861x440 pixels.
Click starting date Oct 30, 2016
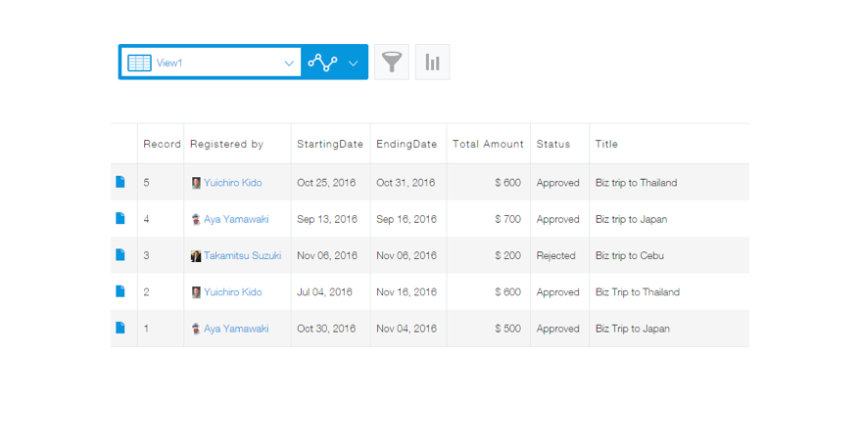click(x=326, y=329)
